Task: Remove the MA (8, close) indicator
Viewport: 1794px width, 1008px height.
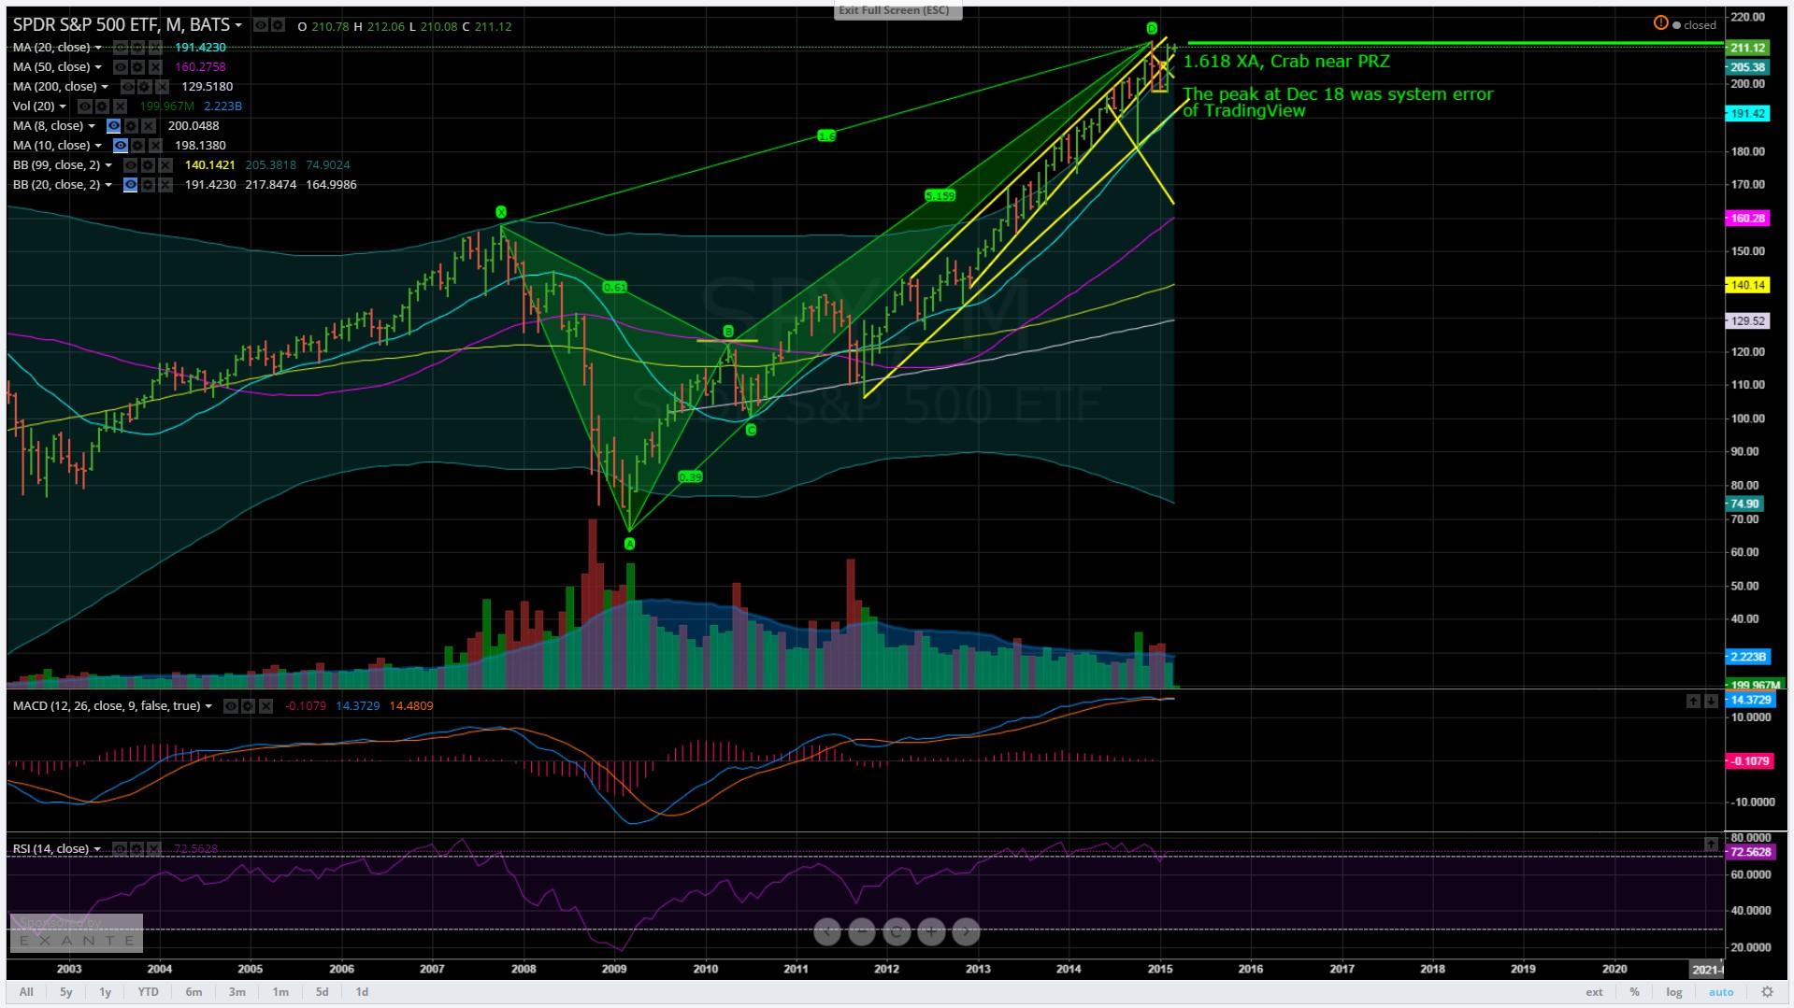Action: tap(149, 125)
